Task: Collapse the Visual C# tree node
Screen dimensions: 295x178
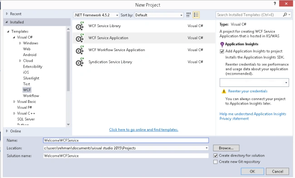Action: (14, 37)
